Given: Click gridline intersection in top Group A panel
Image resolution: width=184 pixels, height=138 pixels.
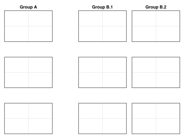Looking at the screenshot, I should coord(28,26).
